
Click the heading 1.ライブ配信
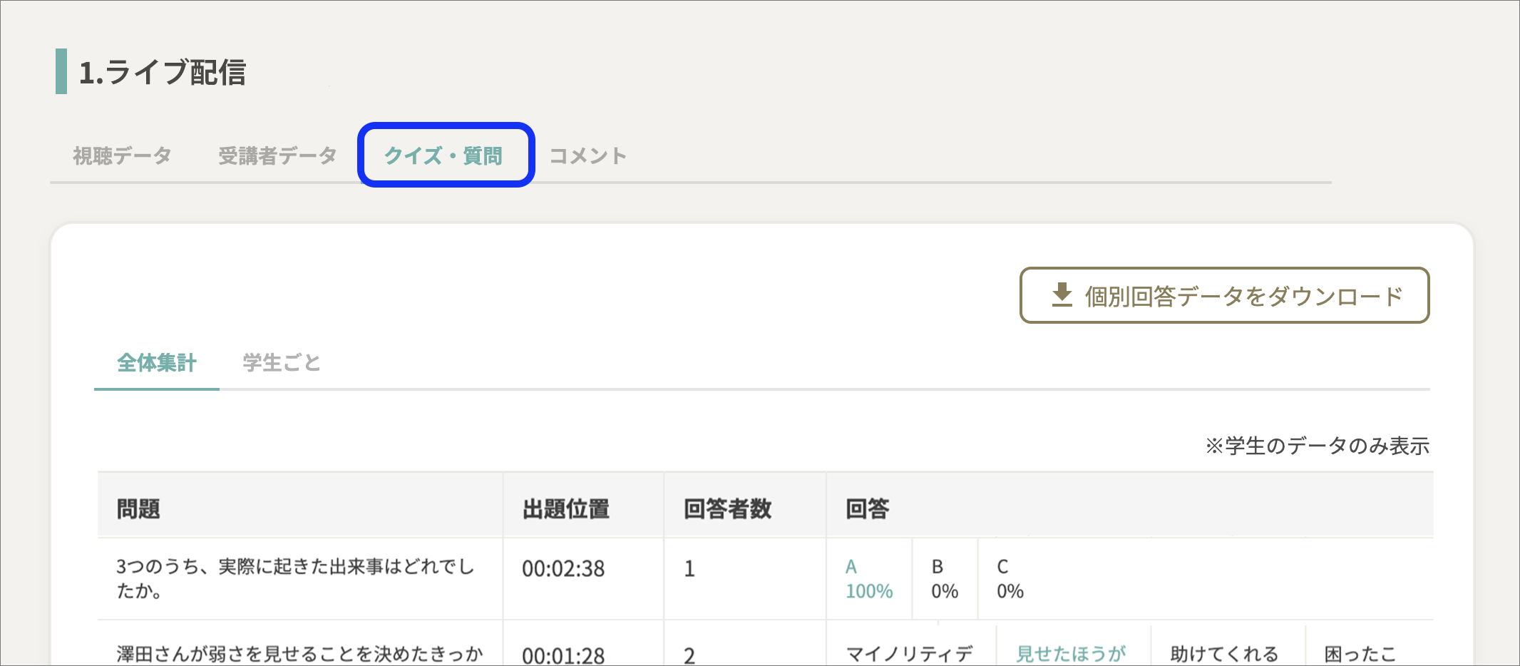[163, 72]
